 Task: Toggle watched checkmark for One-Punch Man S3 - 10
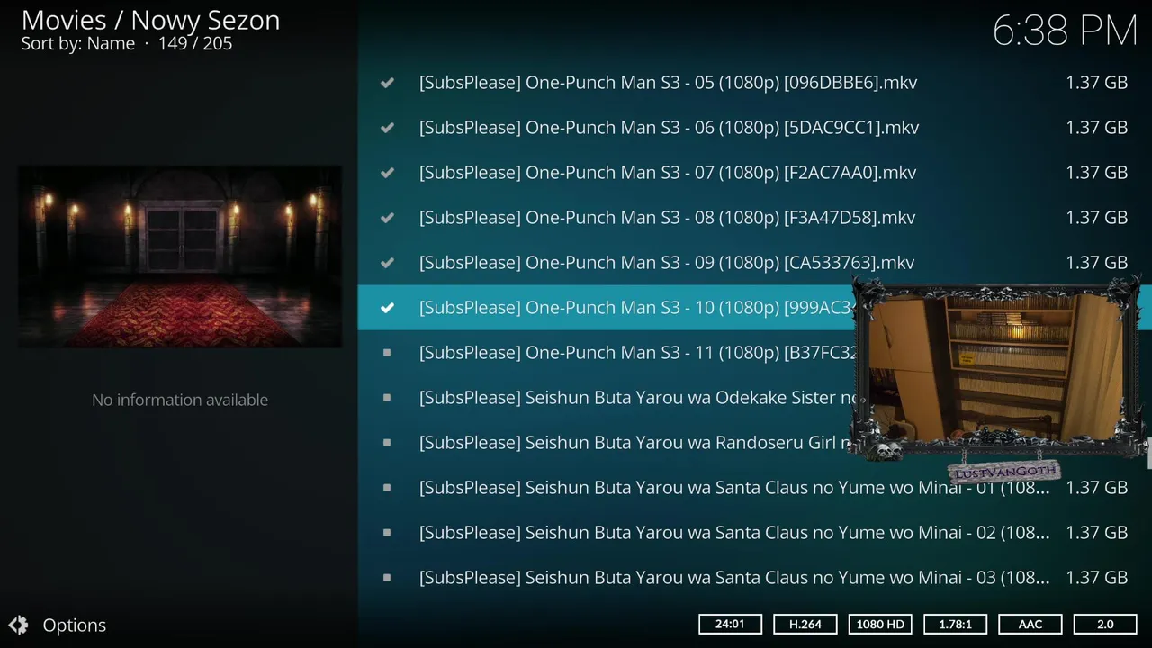(387, 308)
